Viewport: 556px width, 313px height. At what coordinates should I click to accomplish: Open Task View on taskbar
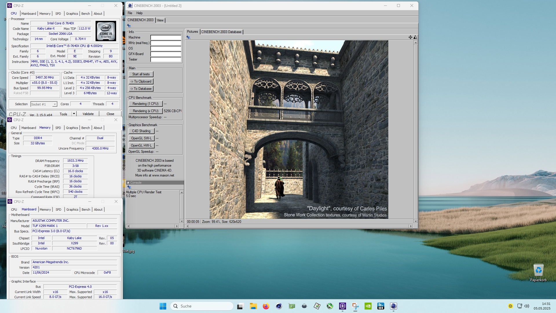[x=240, y=306]
